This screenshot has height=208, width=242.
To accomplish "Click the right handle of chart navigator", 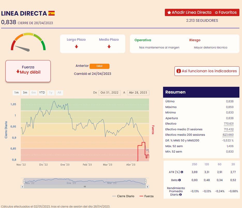I will click(x=145, y=181).
